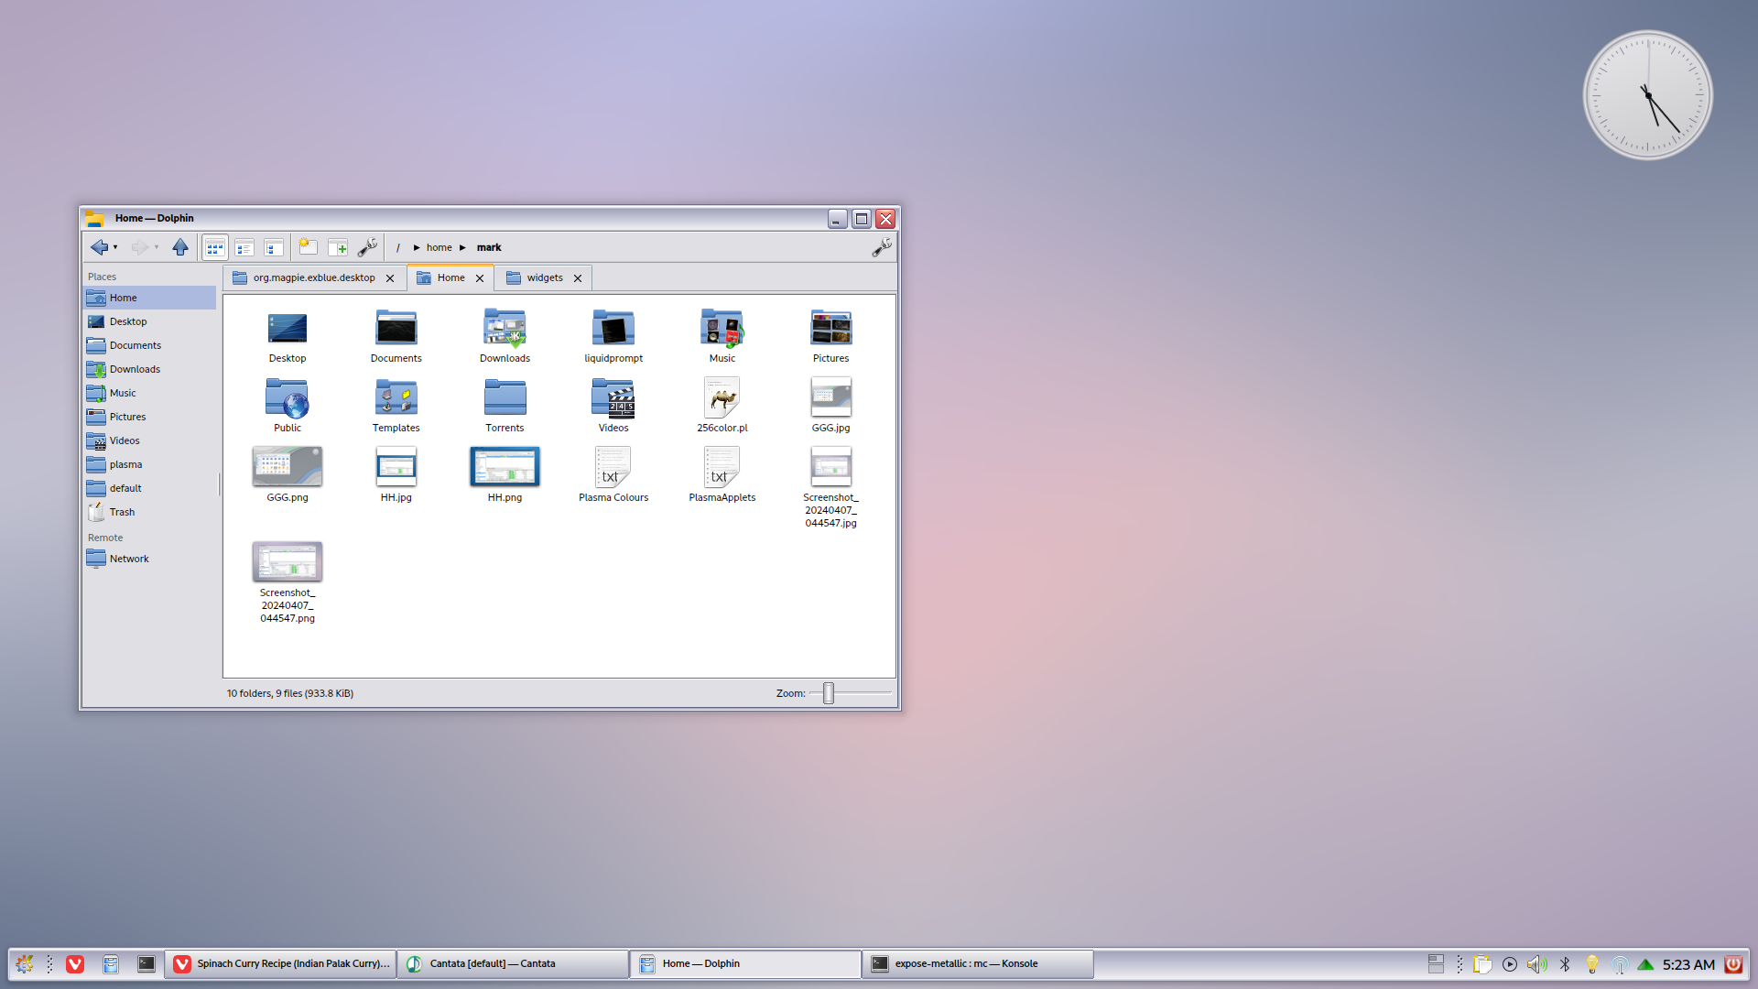This screenshot has height=989, width=1758.
Task: Click 'mark' in the breadcrumb path
Action: 489,247
